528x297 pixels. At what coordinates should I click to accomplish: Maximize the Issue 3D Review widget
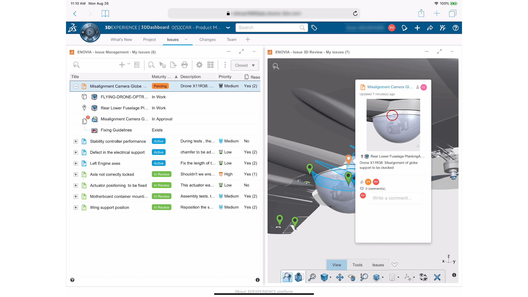tap(439, 52)
